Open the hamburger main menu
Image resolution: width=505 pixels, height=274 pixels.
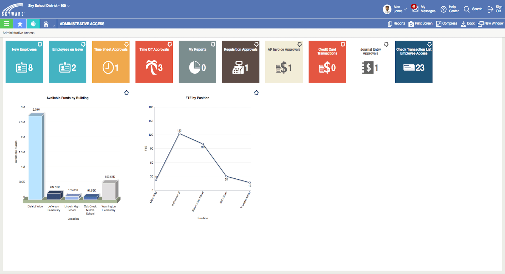(x=7, y=24)
